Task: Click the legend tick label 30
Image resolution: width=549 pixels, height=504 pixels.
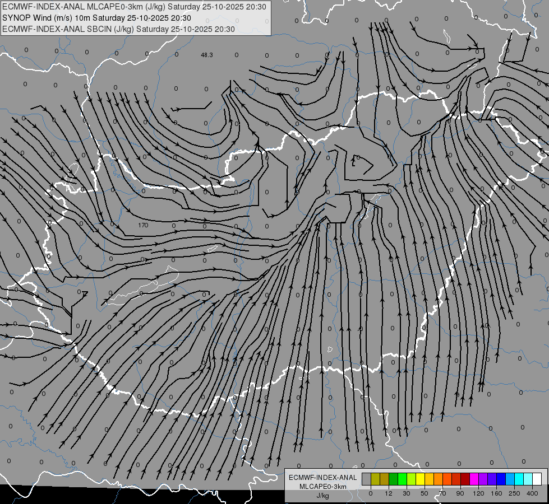Action: click(x=406, y=493)
